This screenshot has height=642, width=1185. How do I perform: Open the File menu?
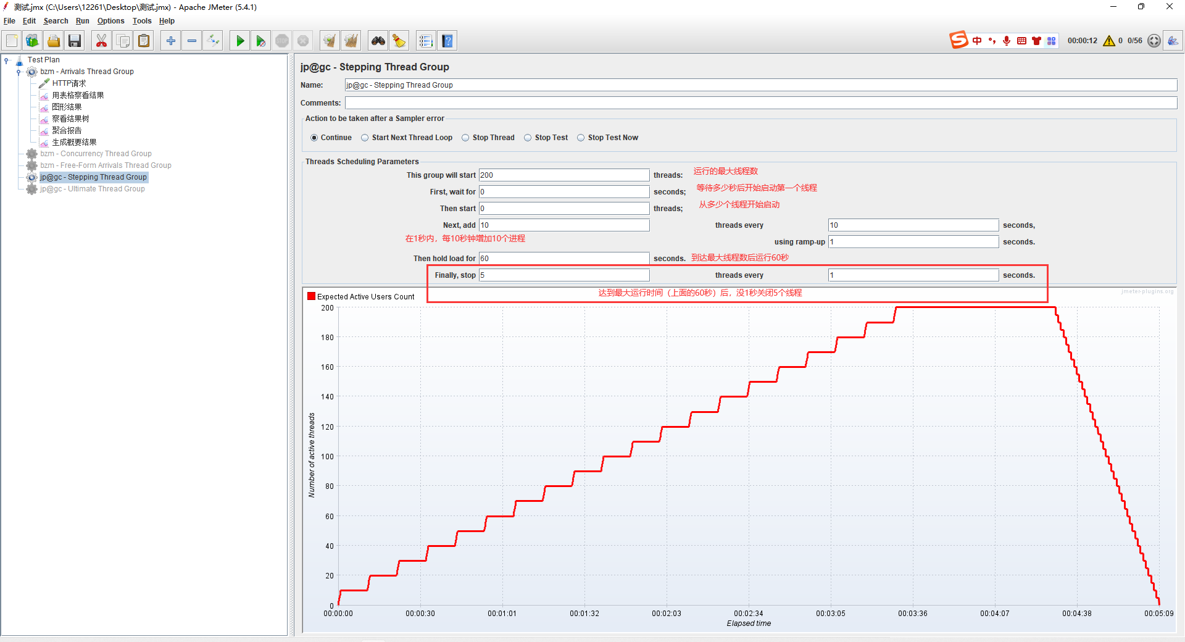[9, 21]
